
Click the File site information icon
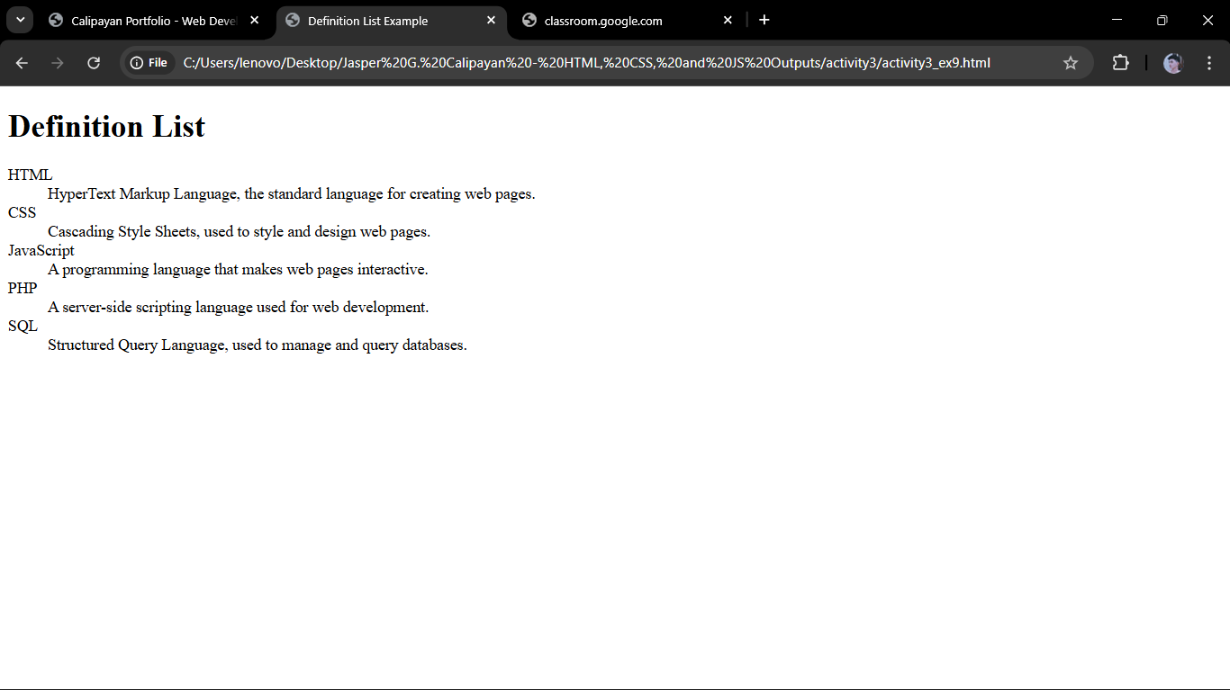pos(133,62)
